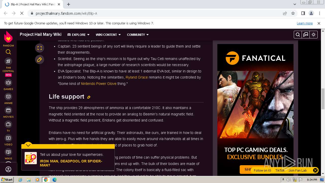This screenshot has width=325, height=183.
Task: Open Iron Man, Deadpool or Spider-Man survey
Action: tap(71, 163)
